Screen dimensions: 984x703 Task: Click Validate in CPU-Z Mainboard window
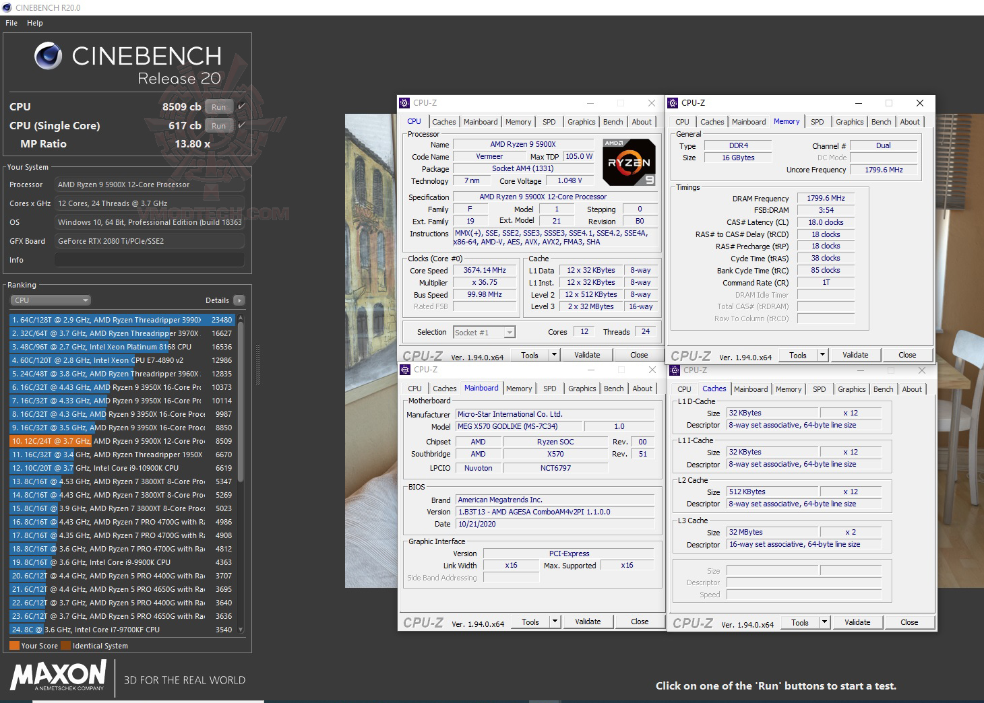588,622
